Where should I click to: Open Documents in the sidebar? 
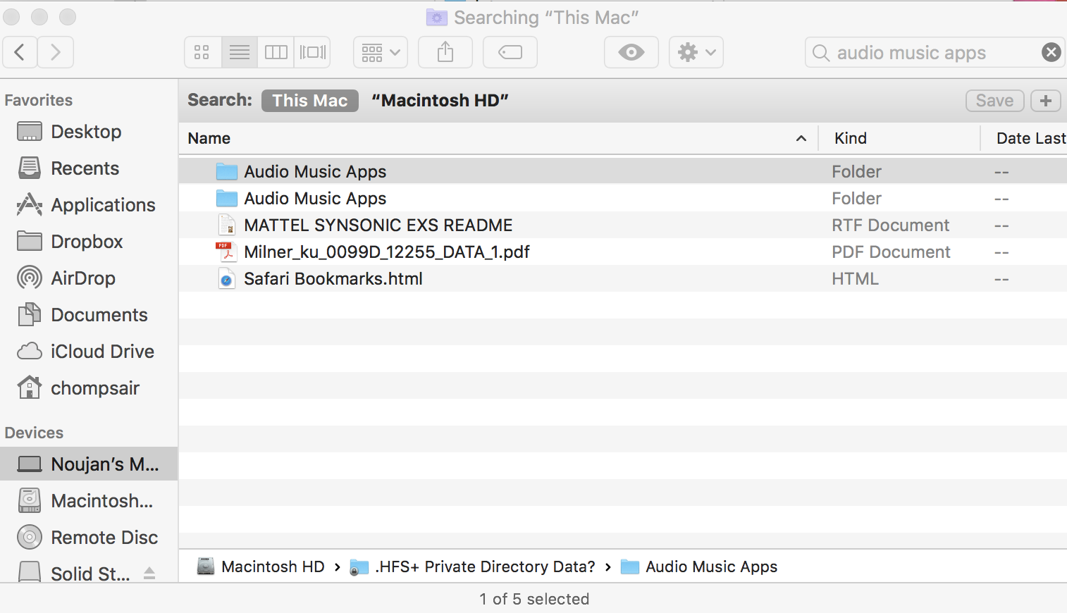[89, 315]
